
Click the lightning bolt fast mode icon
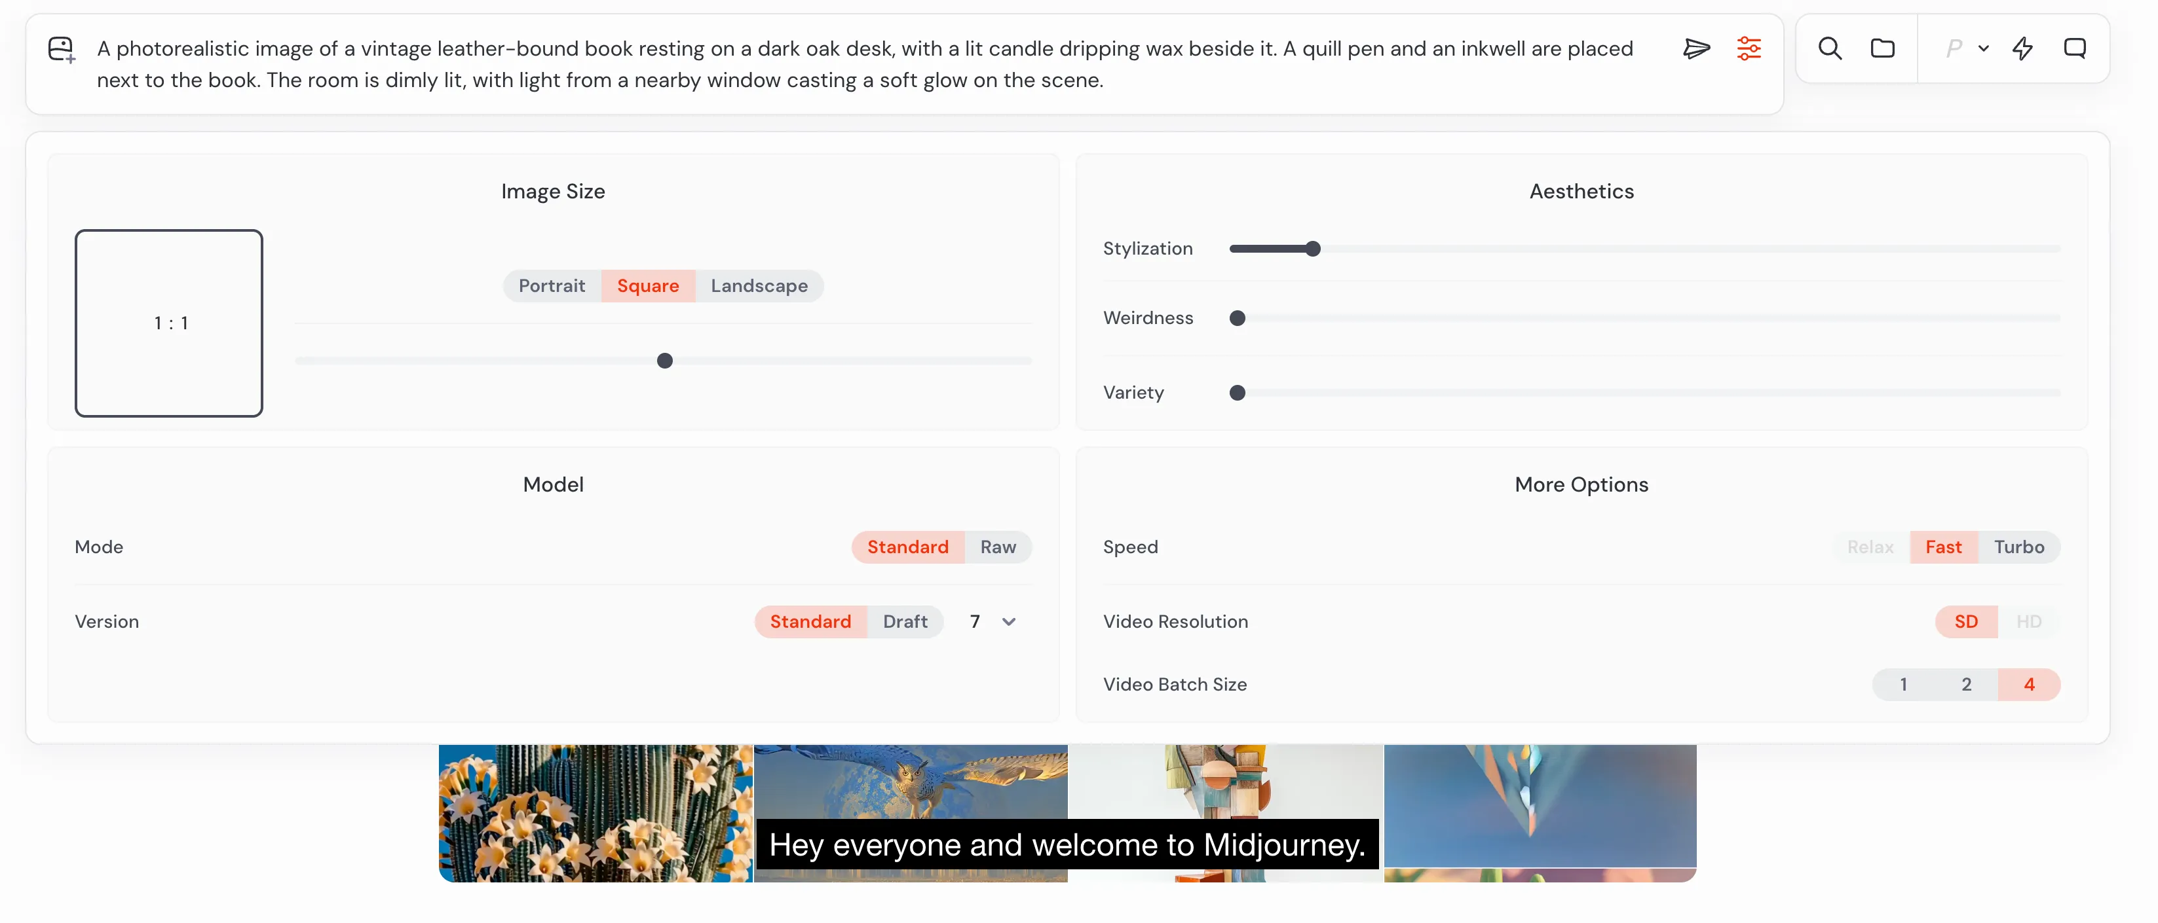tap(2022, 48)
